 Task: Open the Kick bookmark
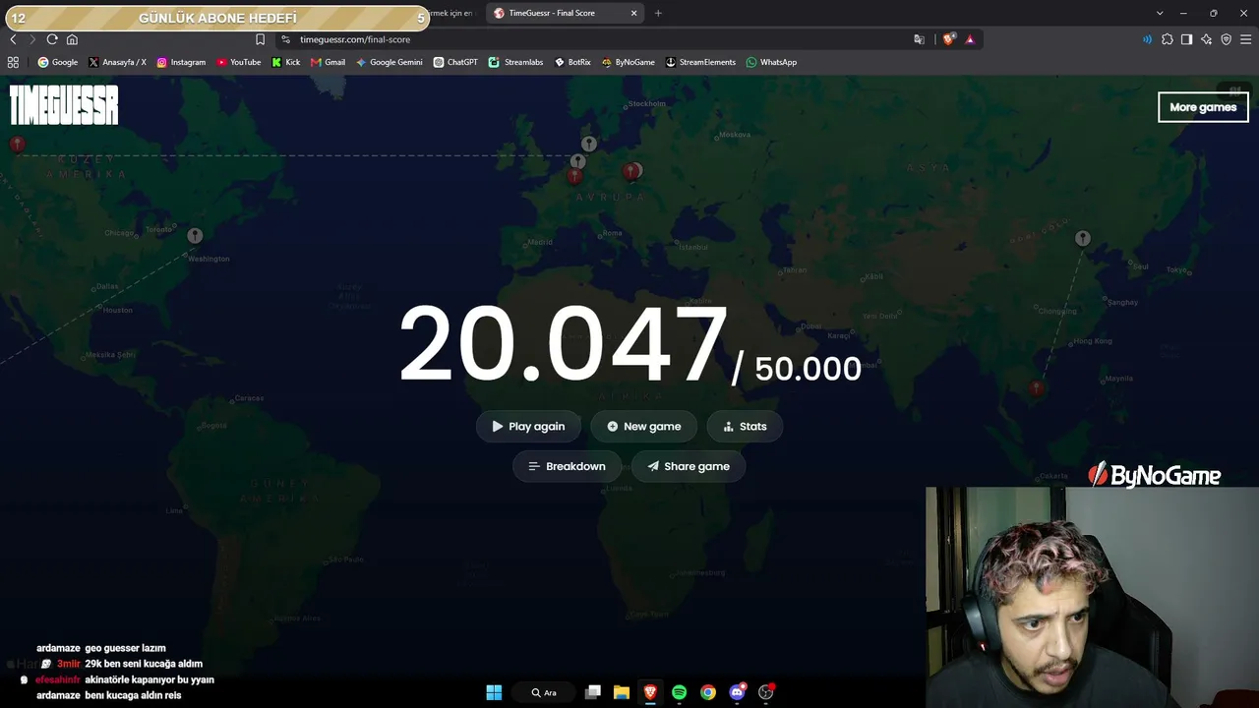286,62
